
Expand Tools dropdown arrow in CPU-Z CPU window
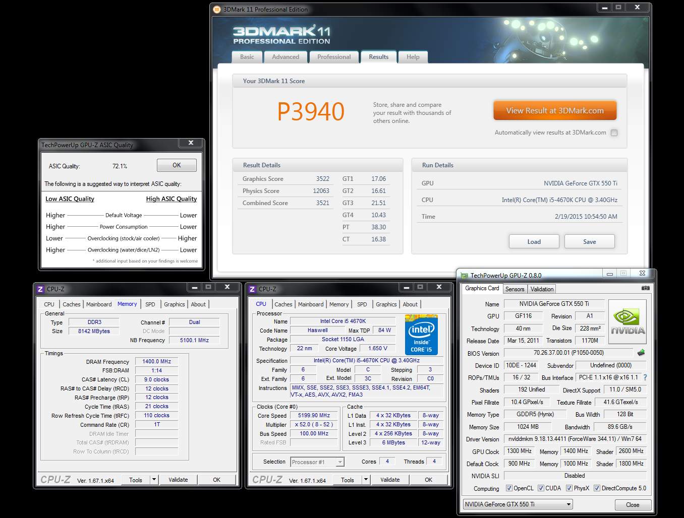(x=366, y=480)
